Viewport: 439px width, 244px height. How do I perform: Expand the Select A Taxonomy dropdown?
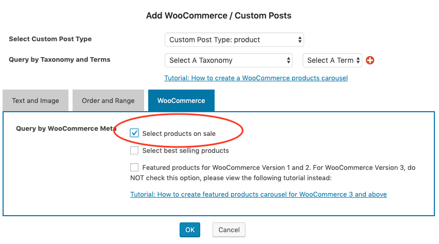point(229,60)
